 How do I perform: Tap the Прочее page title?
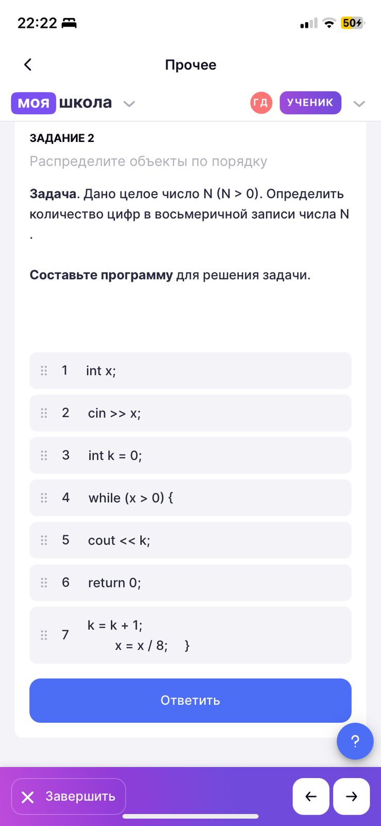190,65
